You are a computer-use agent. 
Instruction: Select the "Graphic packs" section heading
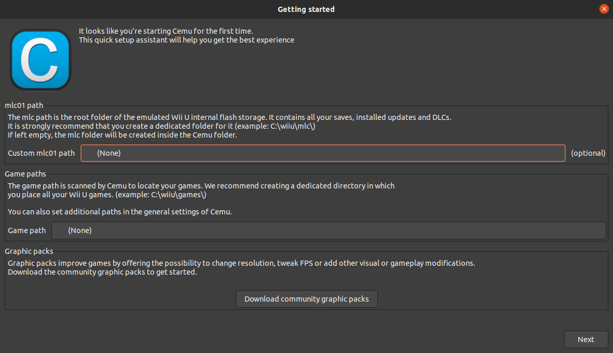tap(29, 251)
